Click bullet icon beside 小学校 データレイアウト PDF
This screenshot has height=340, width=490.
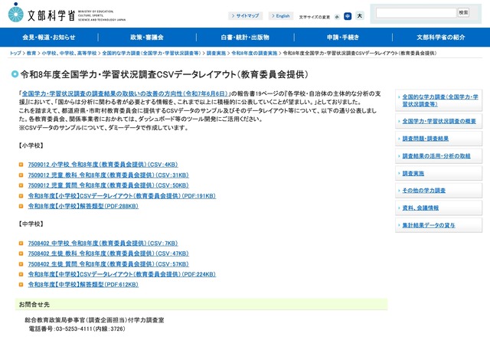pyautogui.click(x=21, y=196)
